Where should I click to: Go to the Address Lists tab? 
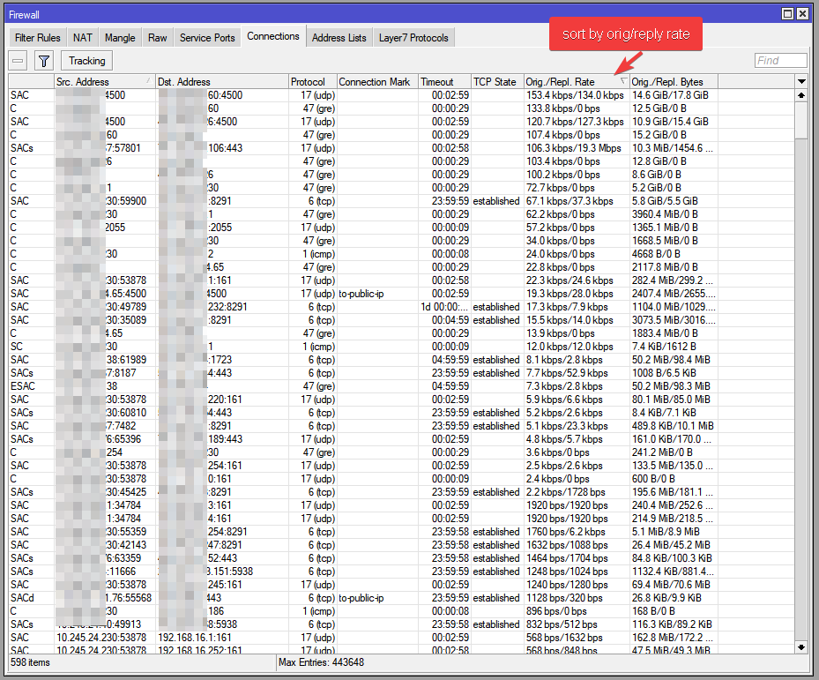(339, 38)
